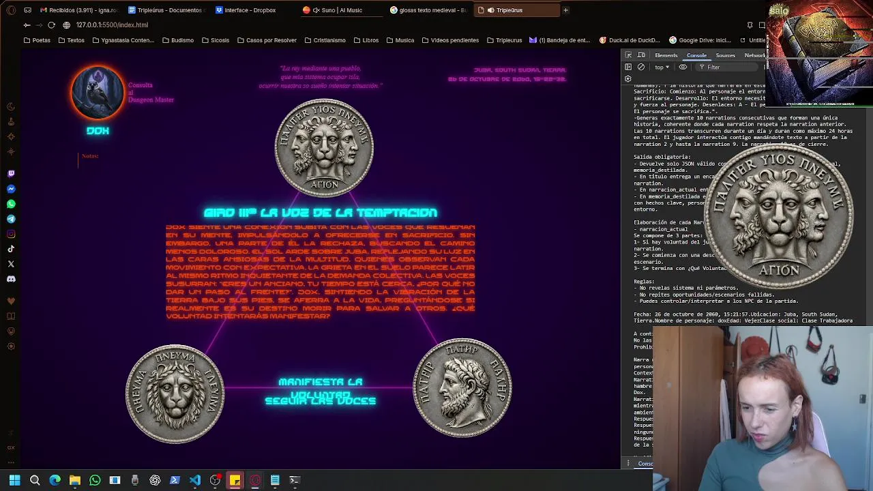The height and width of the screenshot is (491, 873).
Task: Switch to 'Interface - Dropbox' browser tab
Action: [x=252, y=10]
